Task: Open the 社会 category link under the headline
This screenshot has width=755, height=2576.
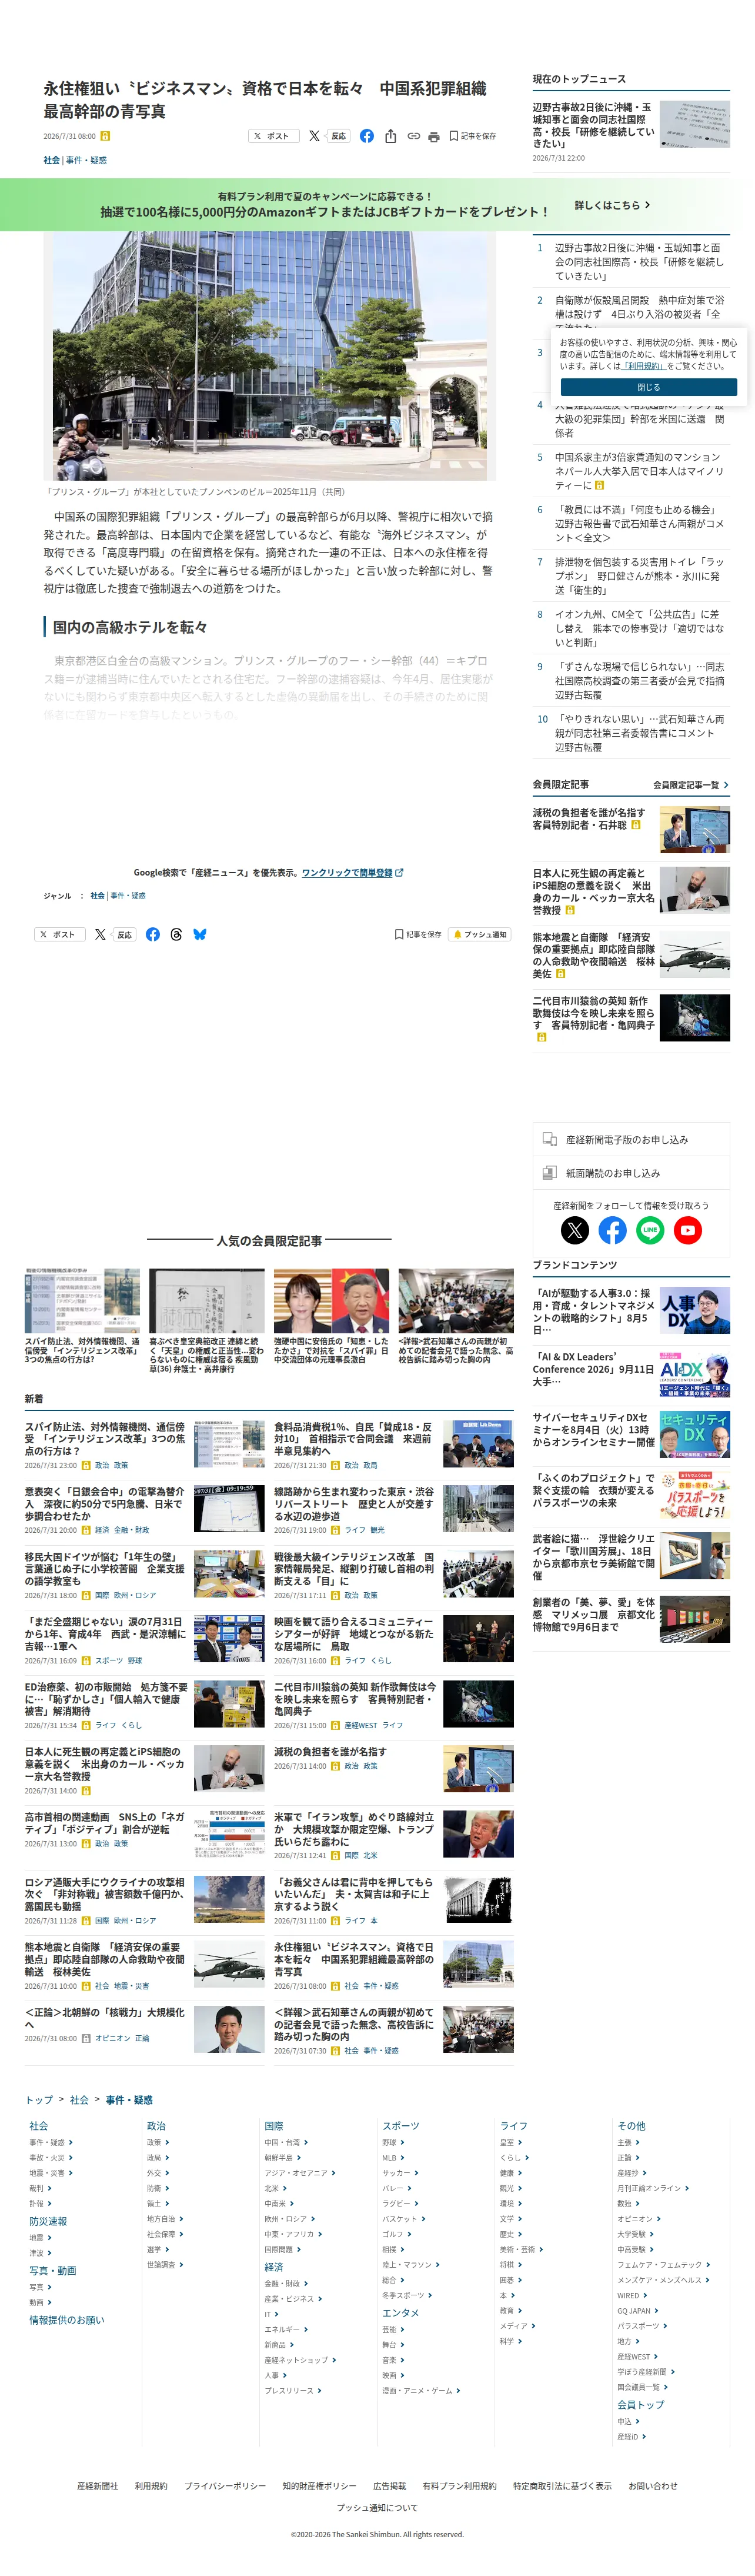Action: (51, 160)
